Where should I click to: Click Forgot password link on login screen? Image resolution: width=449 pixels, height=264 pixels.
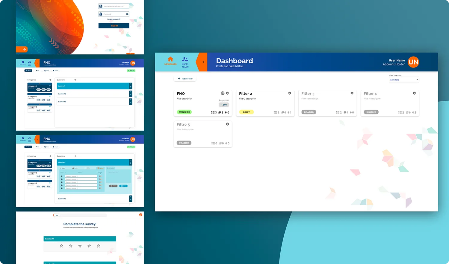114,19
